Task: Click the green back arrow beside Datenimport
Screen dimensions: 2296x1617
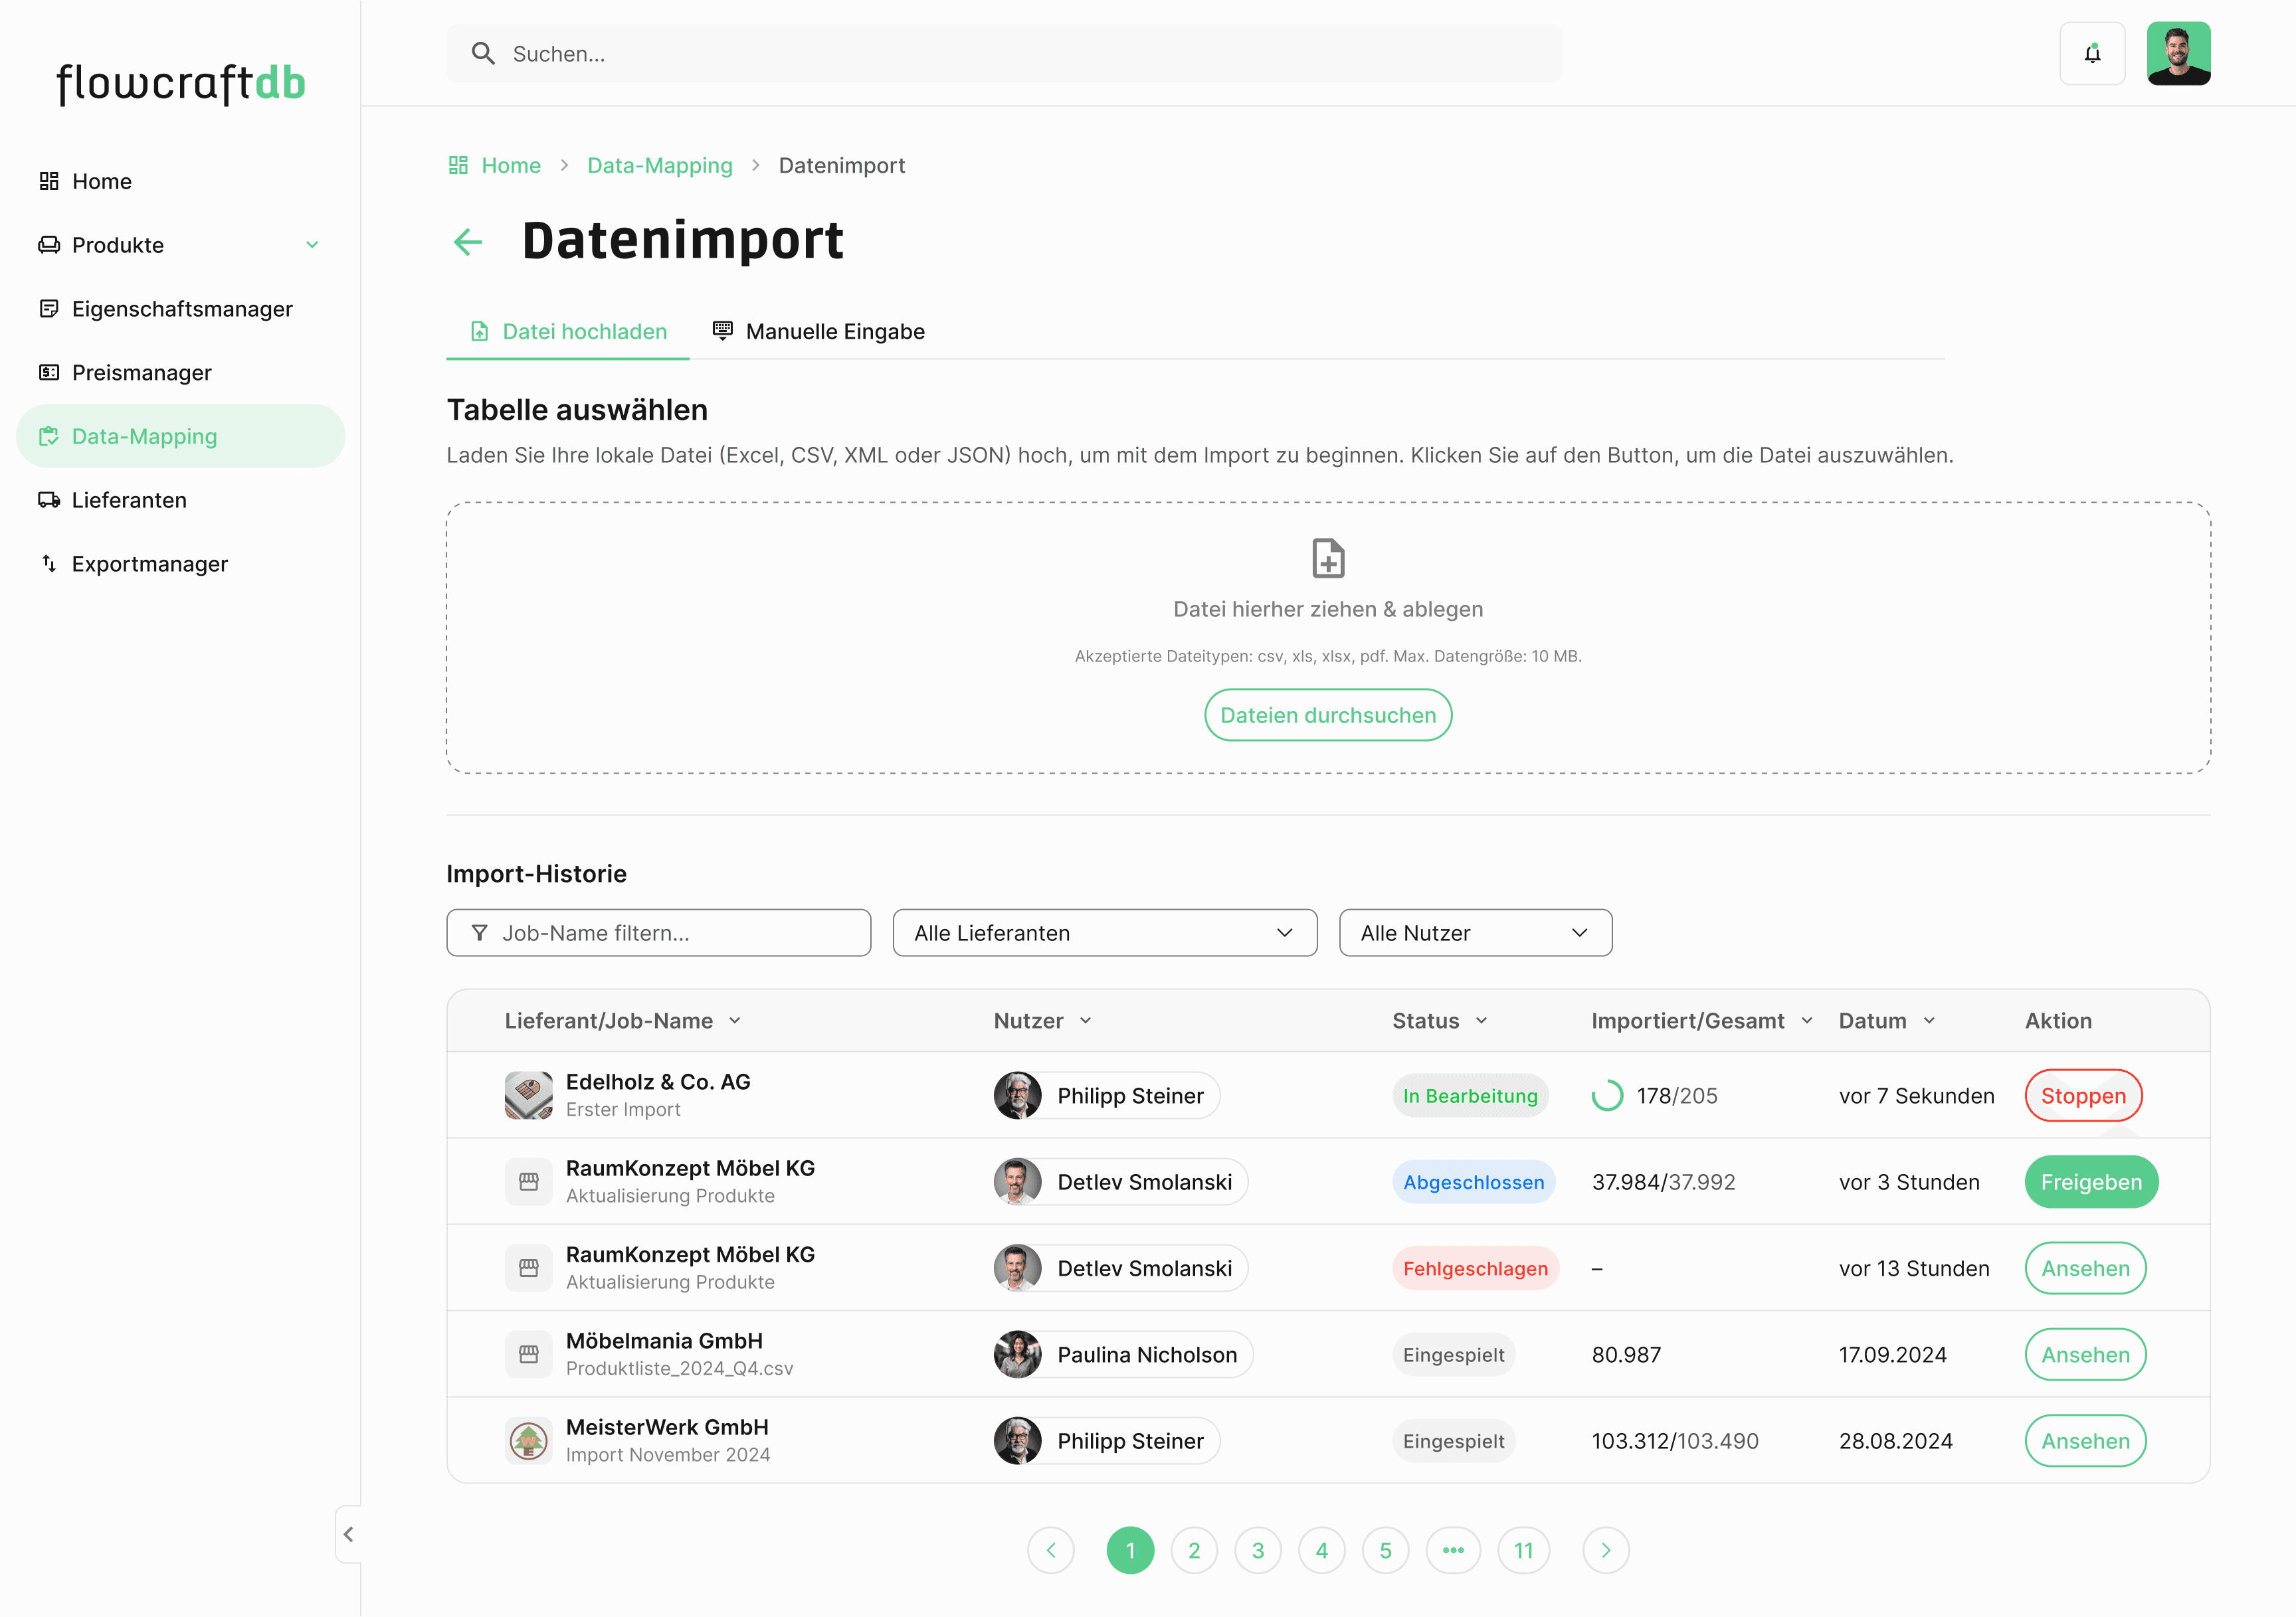Action: [468, 241]
